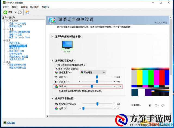Collapse the 3D 立体视觉 tree node
Screen dimensions: 174x128
click(4, 21)
